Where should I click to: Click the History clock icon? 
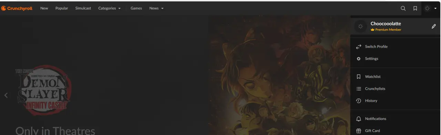(359, 101)
